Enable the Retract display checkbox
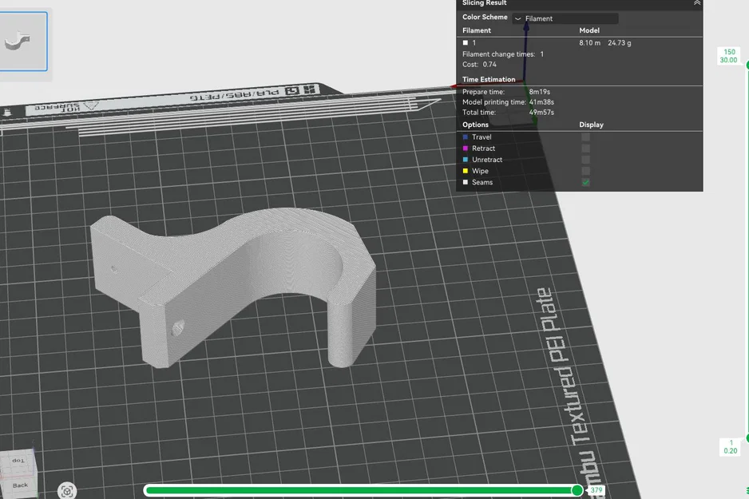Image resolution: width=749 pixels, height=499 pixels. pos(585,149)
